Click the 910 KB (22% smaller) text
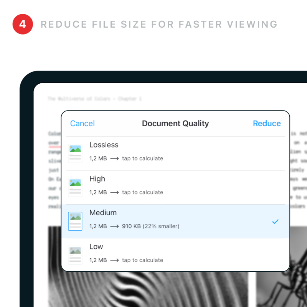Viewport: 307px width, 307px height. tap(151, 226)
